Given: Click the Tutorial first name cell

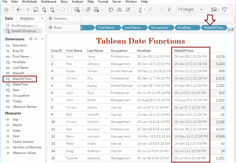Looking at the screenshot, I should click(x=72, y=158).
